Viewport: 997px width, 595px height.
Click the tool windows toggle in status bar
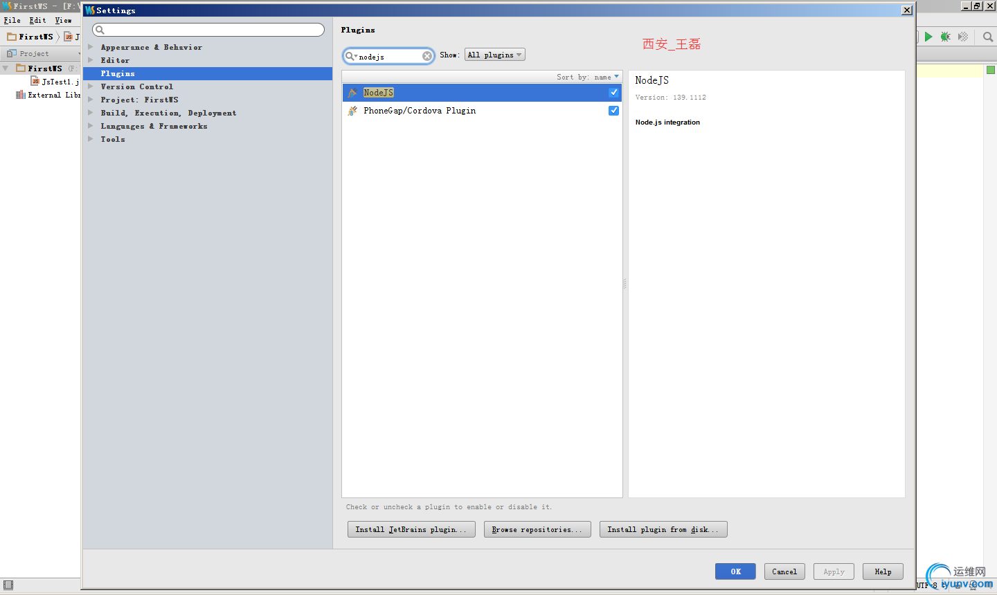pyautogui.click(x=8, y=585)
